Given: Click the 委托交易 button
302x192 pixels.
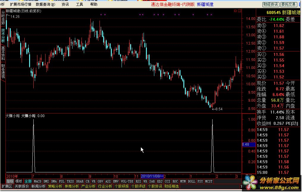Looking at the screenshot, I should pos(288,4).
